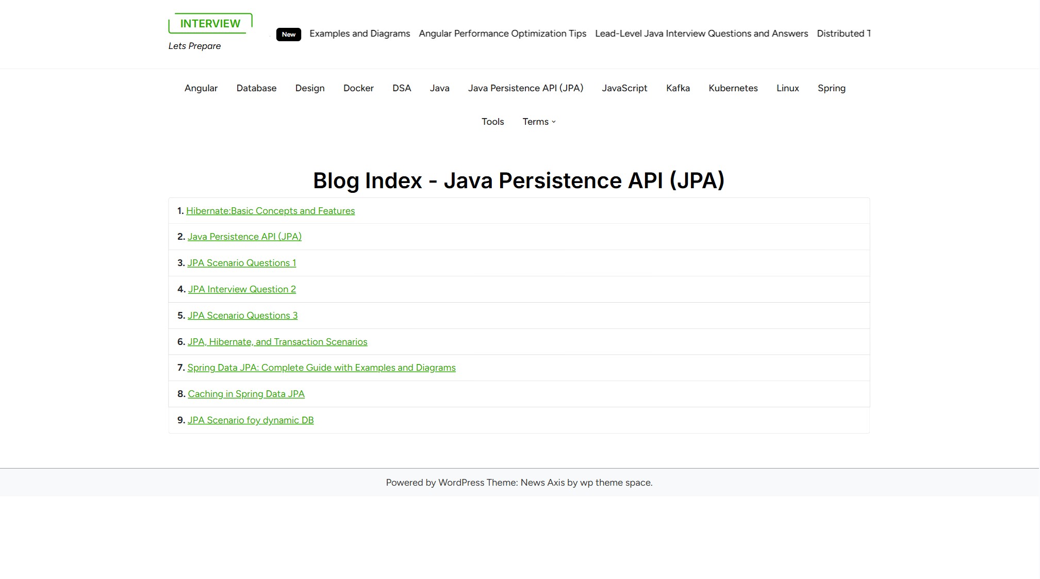Open JPA Scenario Questions 1

click(x=242, y=263)
